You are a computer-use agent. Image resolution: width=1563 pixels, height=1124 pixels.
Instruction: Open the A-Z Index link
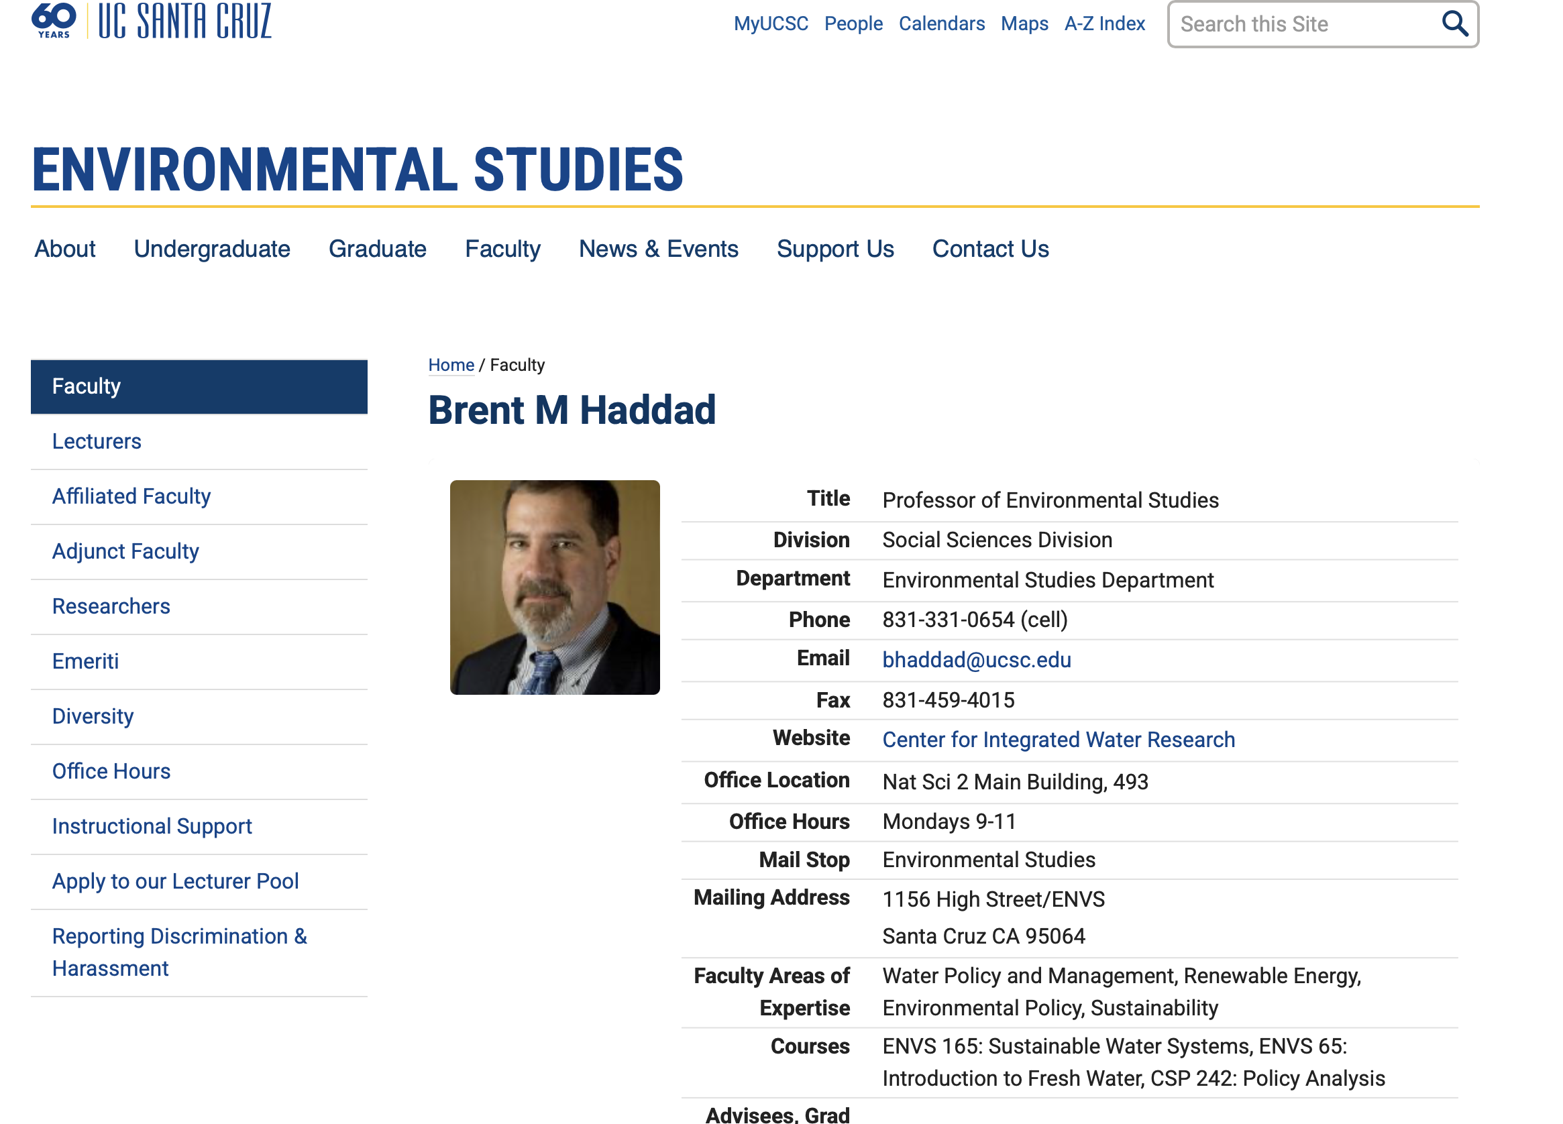[x=1104, y=24]
